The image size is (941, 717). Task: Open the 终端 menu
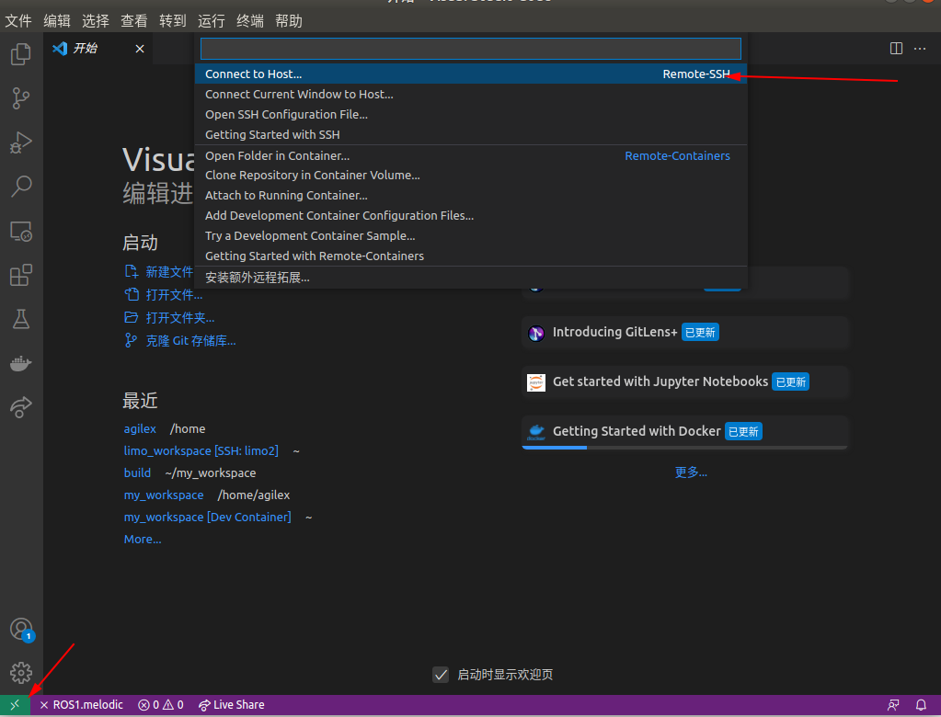point(249,20)
